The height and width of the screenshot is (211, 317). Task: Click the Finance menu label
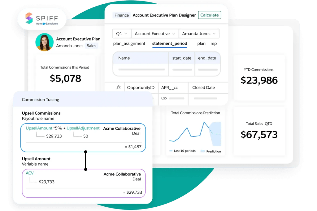tap(121, 15)
